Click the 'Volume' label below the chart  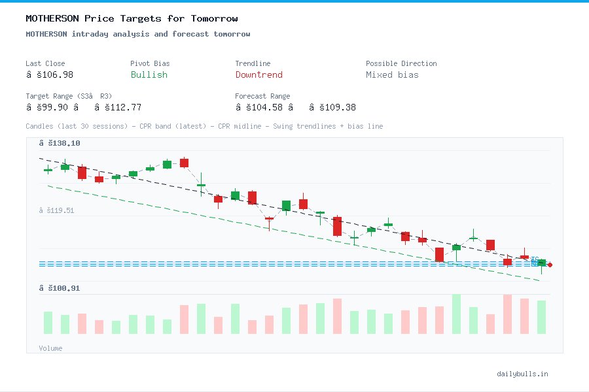[50, 348]
